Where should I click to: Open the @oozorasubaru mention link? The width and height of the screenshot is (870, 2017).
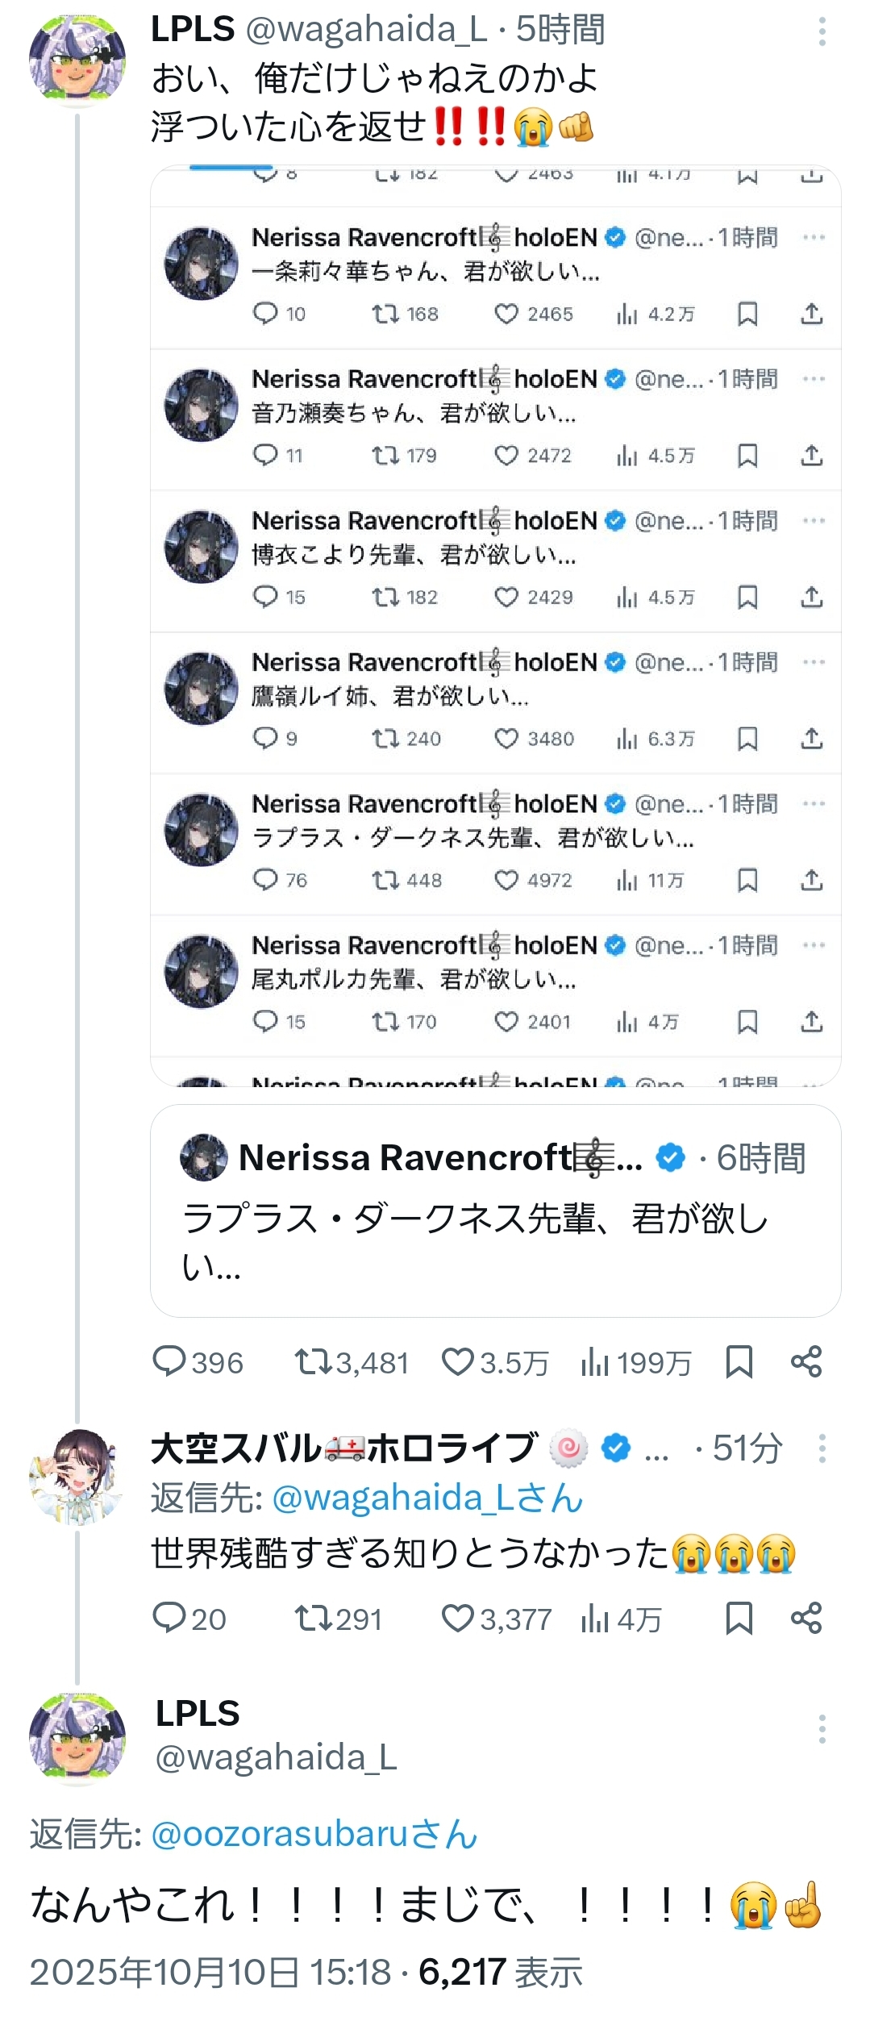(x=314, y=1834)
